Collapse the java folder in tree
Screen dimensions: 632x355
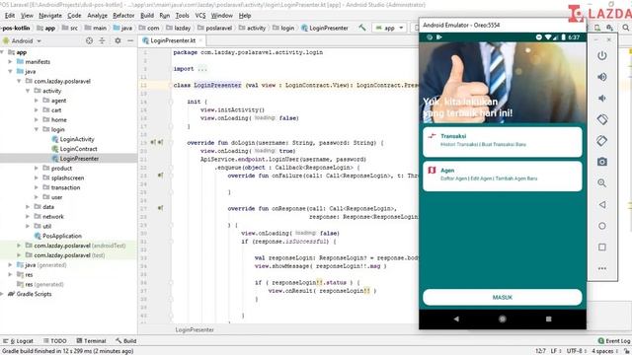click(10, 72)
